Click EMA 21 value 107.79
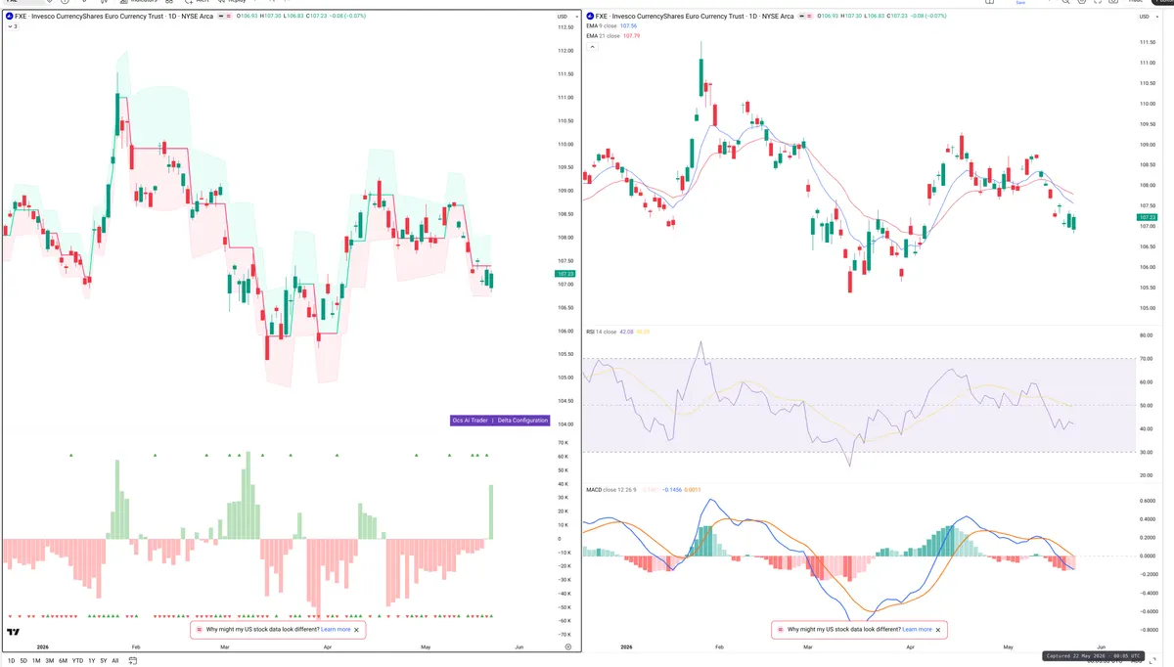1174x667 pixels. tap(632, 36)
